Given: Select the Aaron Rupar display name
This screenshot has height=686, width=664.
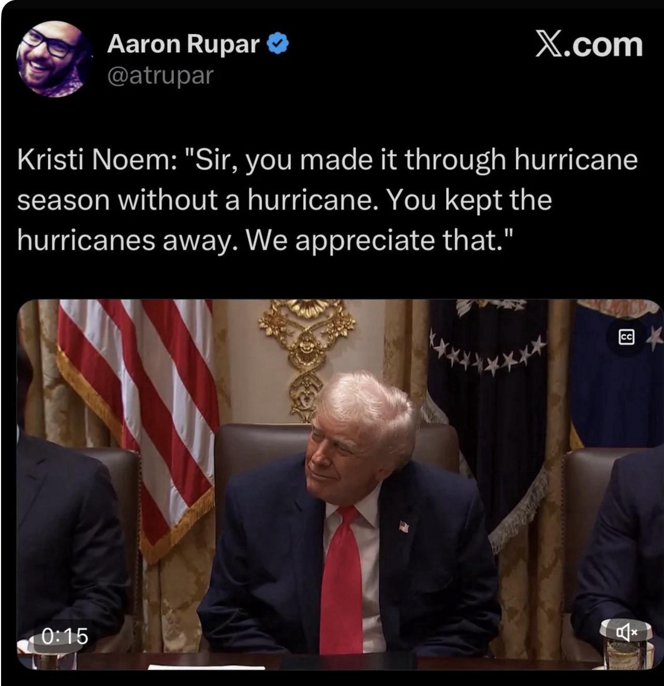Looking at the screenshot, I should pos(183,44).
